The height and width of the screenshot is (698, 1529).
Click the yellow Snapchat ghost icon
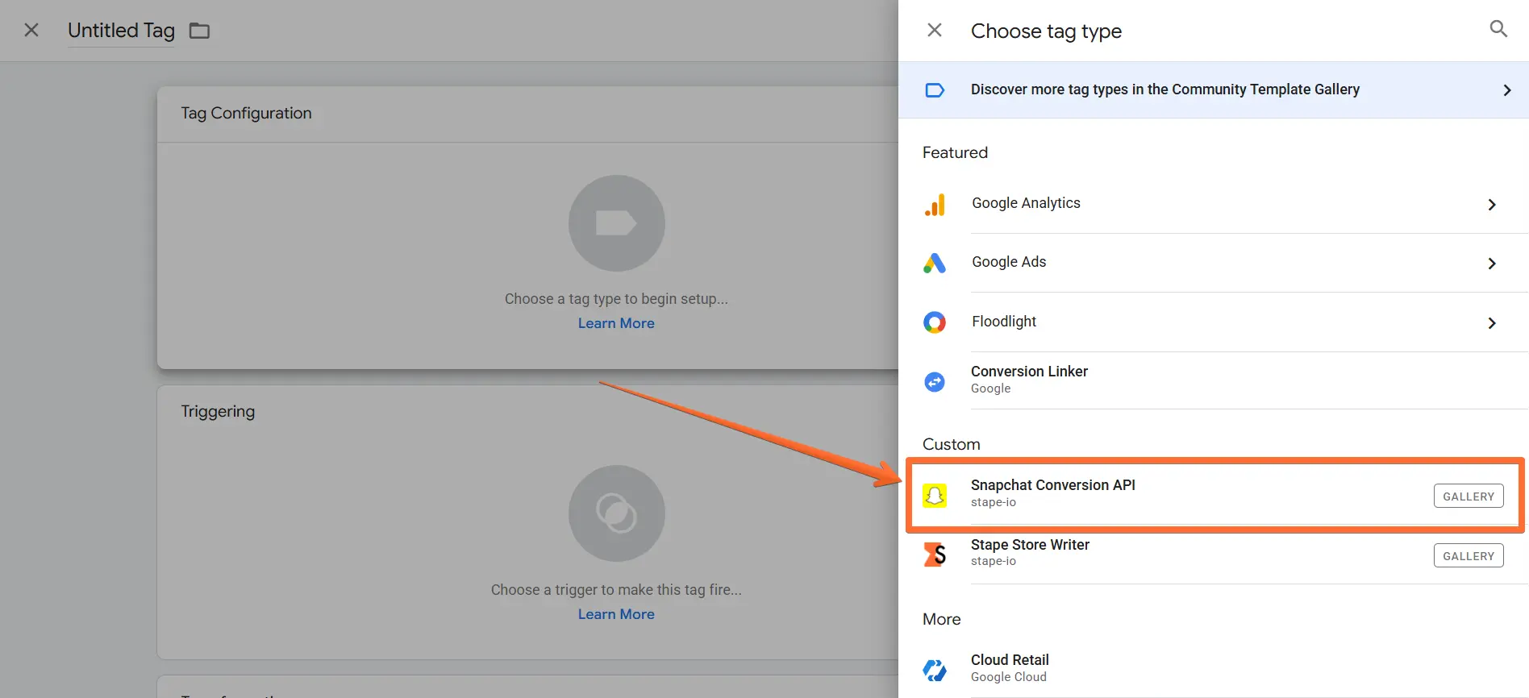(935, 496)
